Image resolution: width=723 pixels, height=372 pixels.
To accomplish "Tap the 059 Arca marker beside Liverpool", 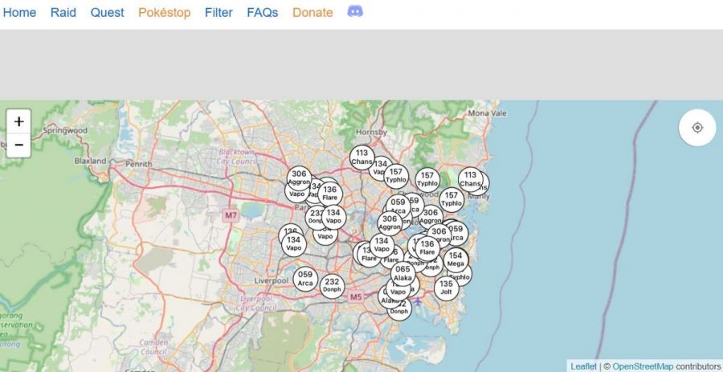I will tap(305, 279).
